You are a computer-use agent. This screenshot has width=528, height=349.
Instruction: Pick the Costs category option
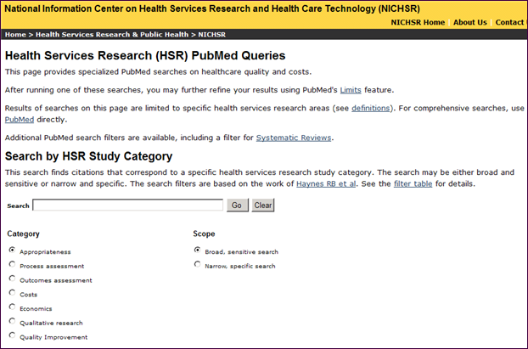pos(12,292)
